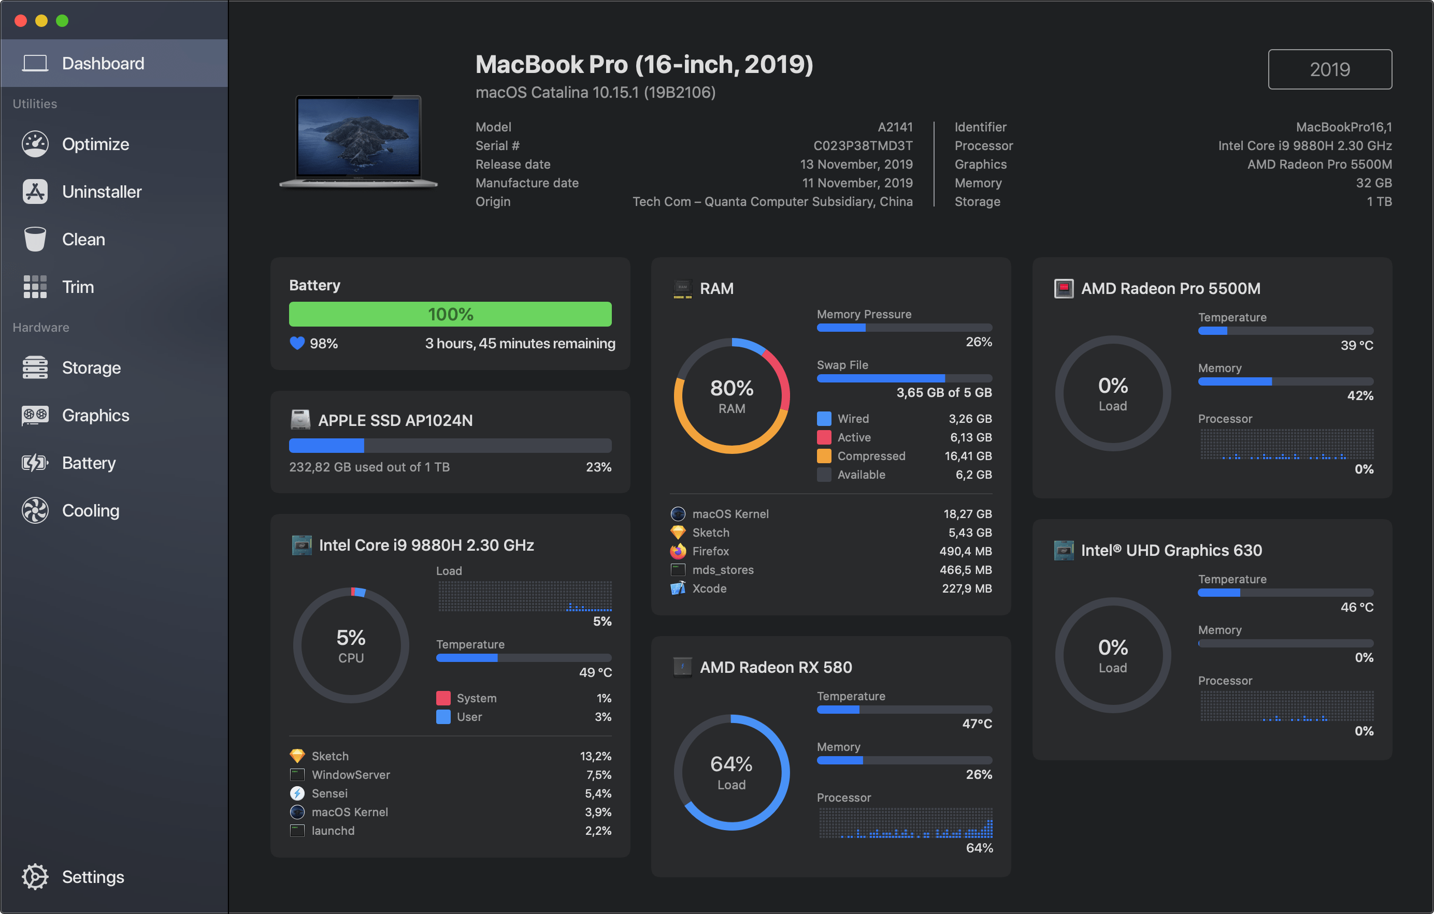Click the 2019 year badge button
The image size is (1434, 914).
click(1332, 70)
